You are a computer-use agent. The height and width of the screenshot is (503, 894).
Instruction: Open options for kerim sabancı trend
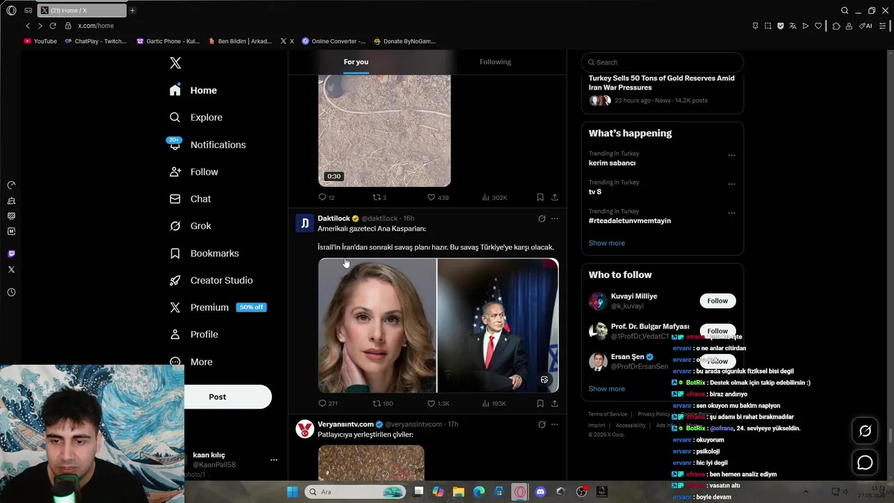pos(731,156)
